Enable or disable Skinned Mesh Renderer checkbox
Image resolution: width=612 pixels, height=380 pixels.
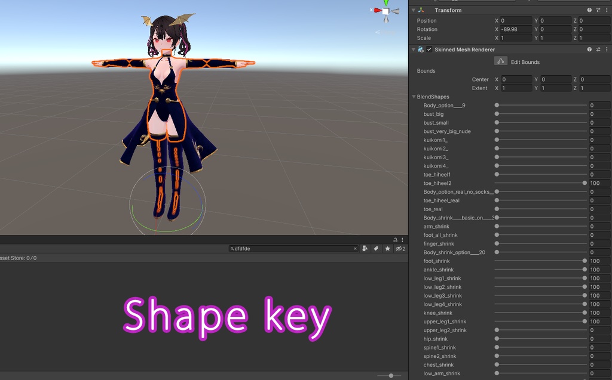click(429, 50)
